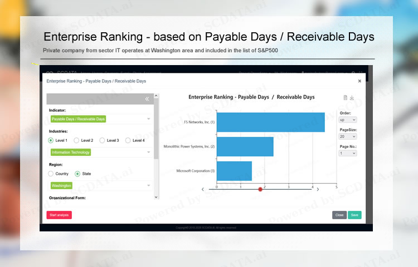The width and height of the screenshot is (418, 267).
Task: Change the PageSize dropdown value
Action: (348, 136)
